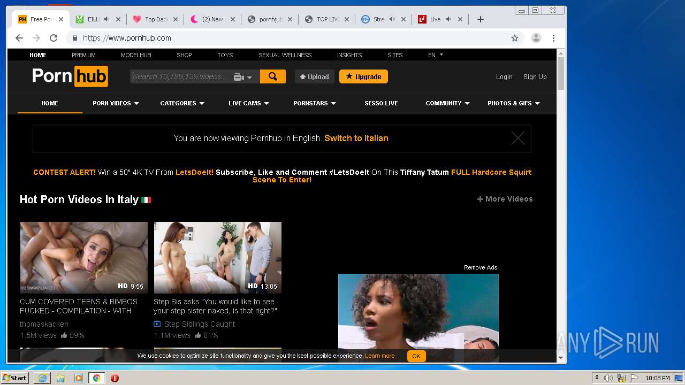Mute audio on the 'Stre' tab
This screenshot has width=685, height=385.
[392, 19]
